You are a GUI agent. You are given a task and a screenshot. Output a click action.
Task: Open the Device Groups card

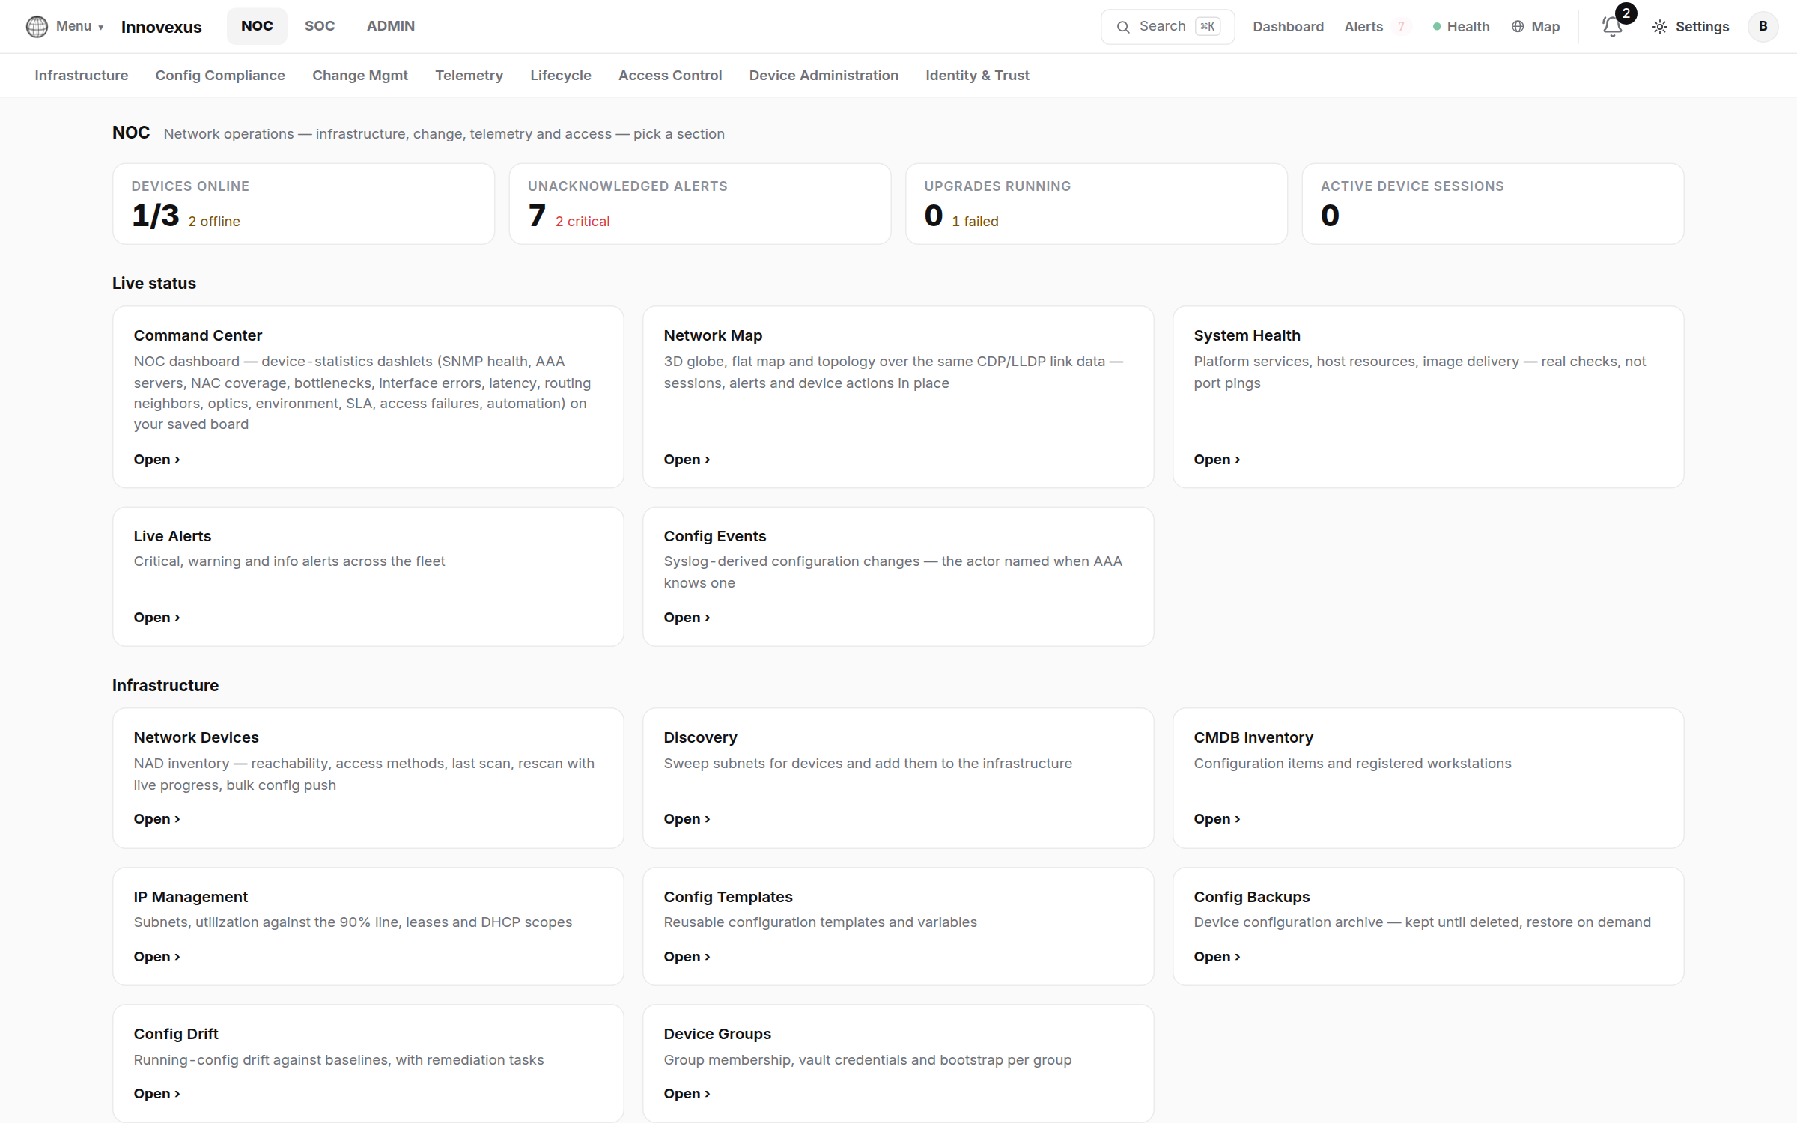(x=898, y=1063)
